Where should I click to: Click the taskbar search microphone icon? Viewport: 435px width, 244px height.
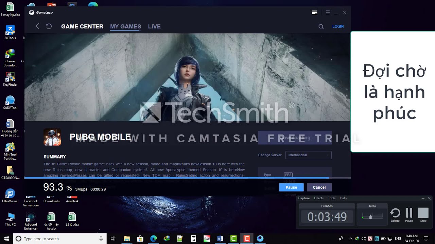click(x=101, y=239)
